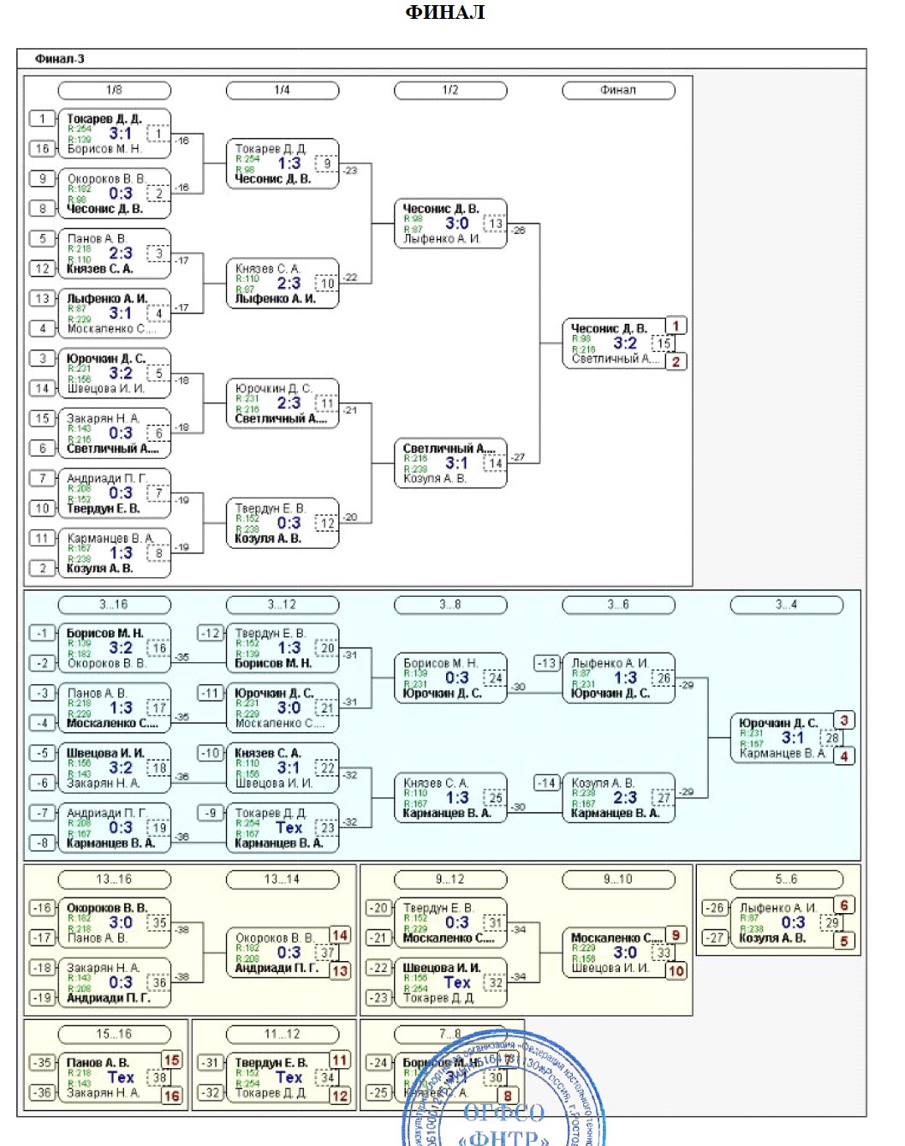Select the "-13" box beside Лыфенко А. И.
This screenshot has width=905, height=1146.
547,663
